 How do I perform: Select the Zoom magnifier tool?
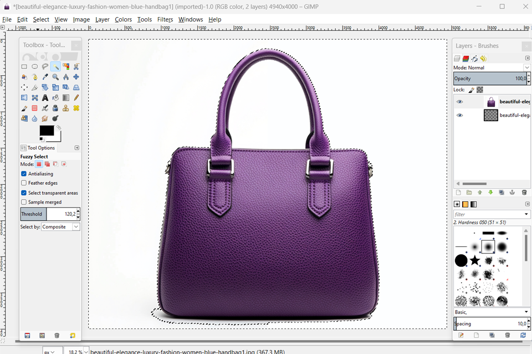click(55, 77)
